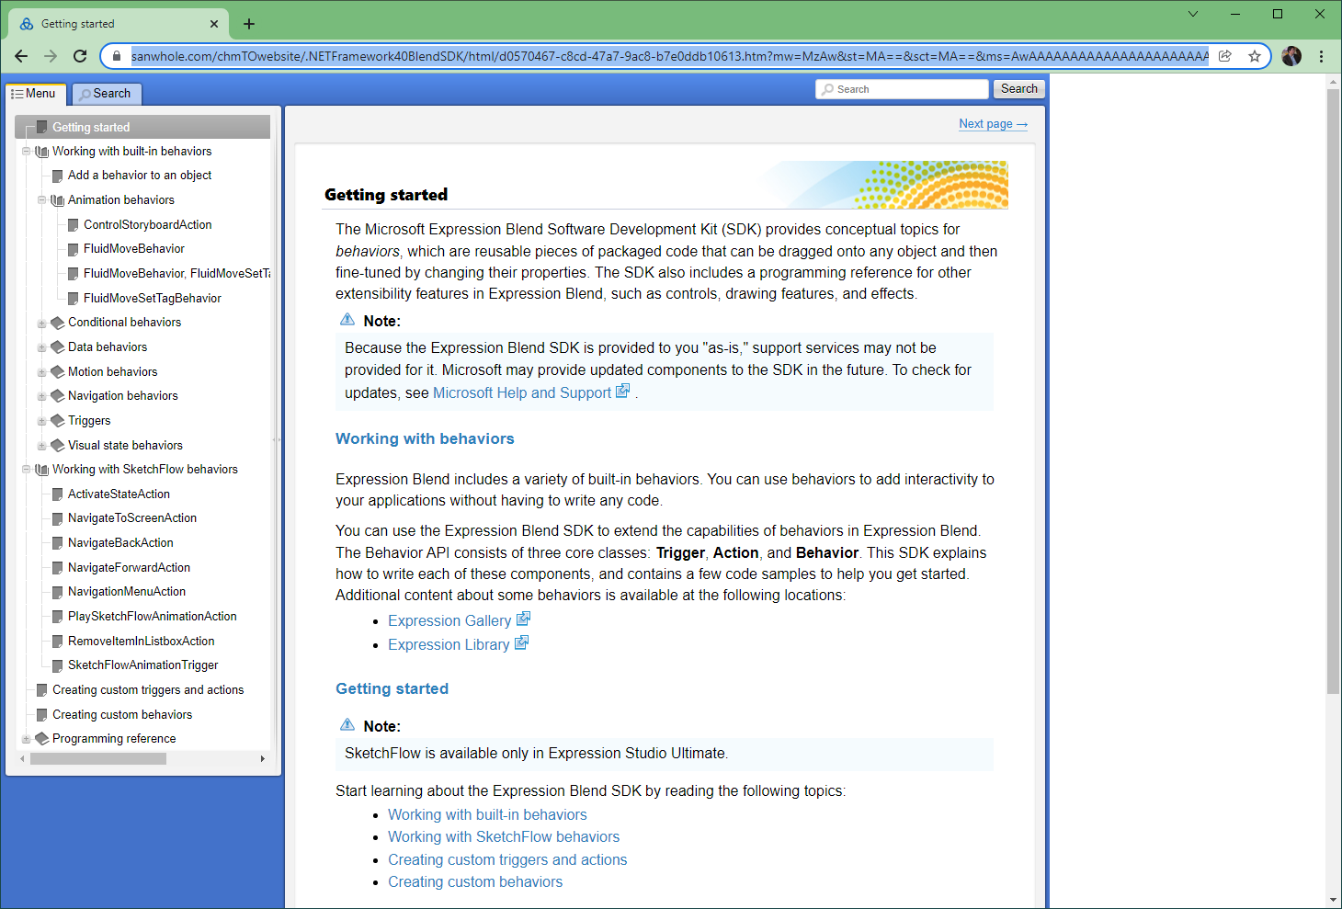
Task: Expand Conditional behaviors node
Action: click(42, 324)
